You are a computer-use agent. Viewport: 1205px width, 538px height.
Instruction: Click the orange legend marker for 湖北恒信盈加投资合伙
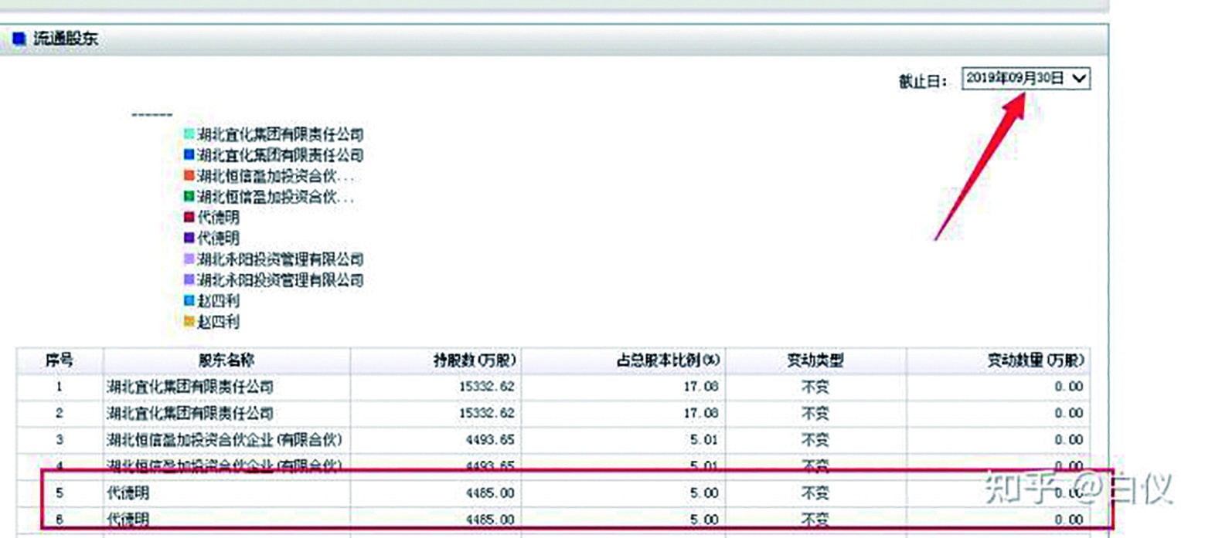[188, 175]
